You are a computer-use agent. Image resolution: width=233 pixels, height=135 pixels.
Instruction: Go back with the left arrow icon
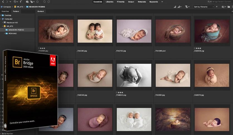[x=3, y=2]
